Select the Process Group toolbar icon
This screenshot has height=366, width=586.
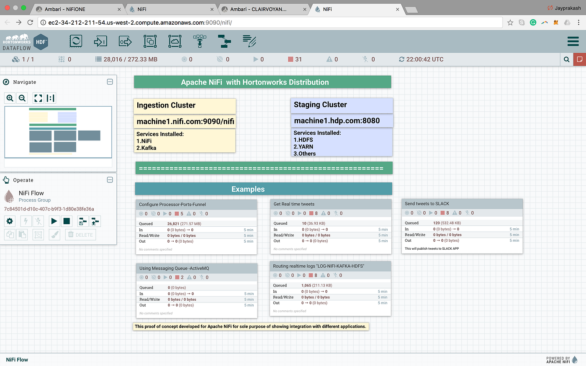coord(150,41)
